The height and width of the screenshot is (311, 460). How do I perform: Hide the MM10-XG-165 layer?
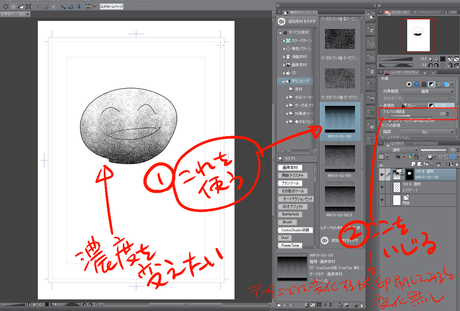(382, 175)
